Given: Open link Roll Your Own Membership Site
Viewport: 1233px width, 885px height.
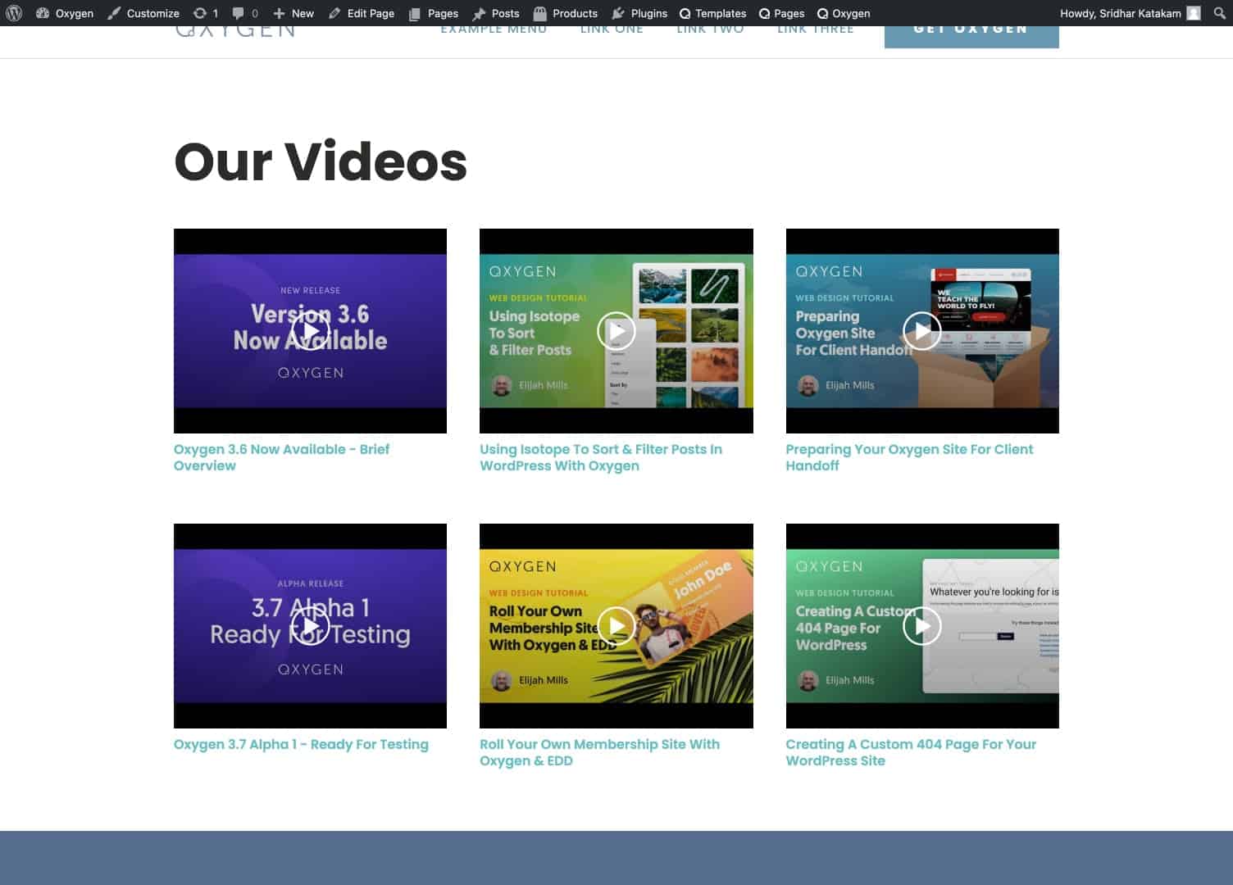Looking at the screenshot, I should 599,752.
